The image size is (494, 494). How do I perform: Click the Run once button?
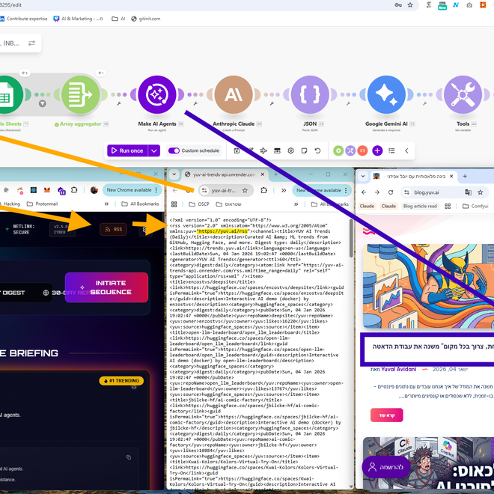click(x=126, y=150)
